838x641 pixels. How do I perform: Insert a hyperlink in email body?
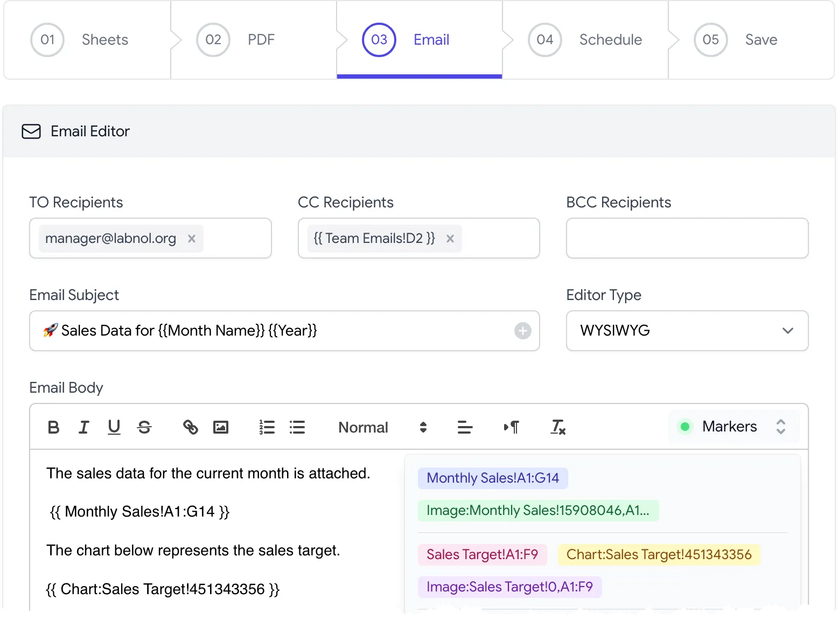[x=190, y=427]
